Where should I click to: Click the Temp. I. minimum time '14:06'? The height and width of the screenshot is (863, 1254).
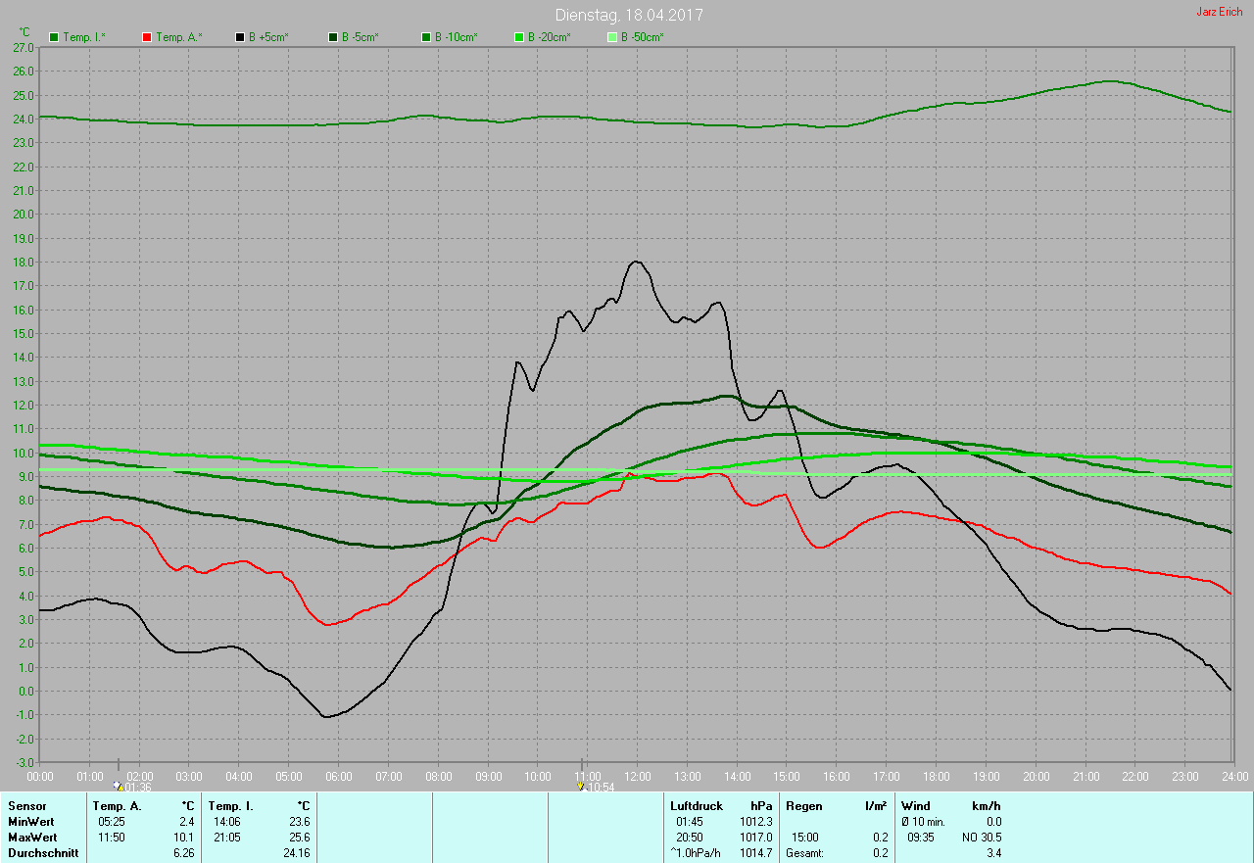(228, 822)
